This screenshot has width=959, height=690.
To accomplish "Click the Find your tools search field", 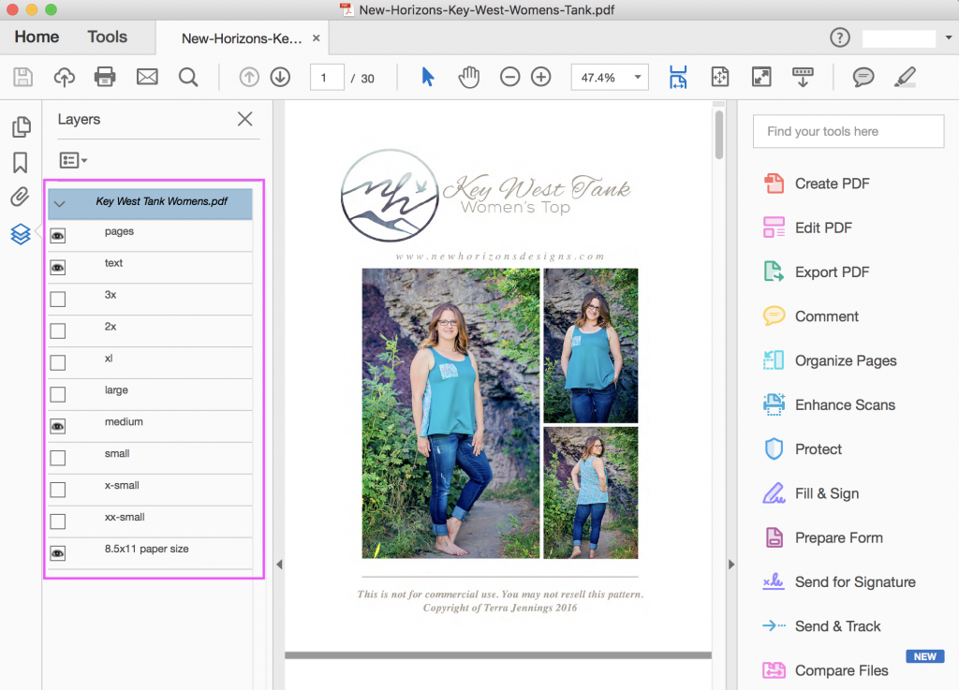I will (848, 131).
